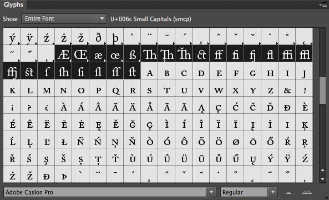The height and width of the screenshot is (200, 329).
Task: Select the inverted exclamation mark glyph
Action: tap(12, 105)
